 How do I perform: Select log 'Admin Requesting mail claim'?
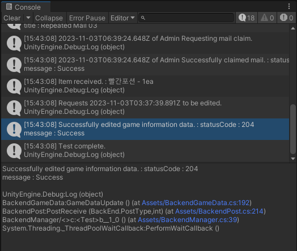[x=145, y=43]
